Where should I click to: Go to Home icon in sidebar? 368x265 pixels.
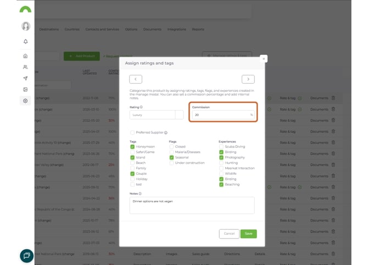pyautogui.click(x=25, y=56)
